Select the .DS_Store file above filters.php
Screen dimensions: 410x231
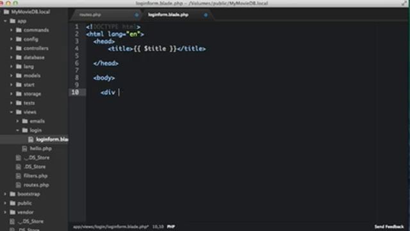tap(35, 167)
